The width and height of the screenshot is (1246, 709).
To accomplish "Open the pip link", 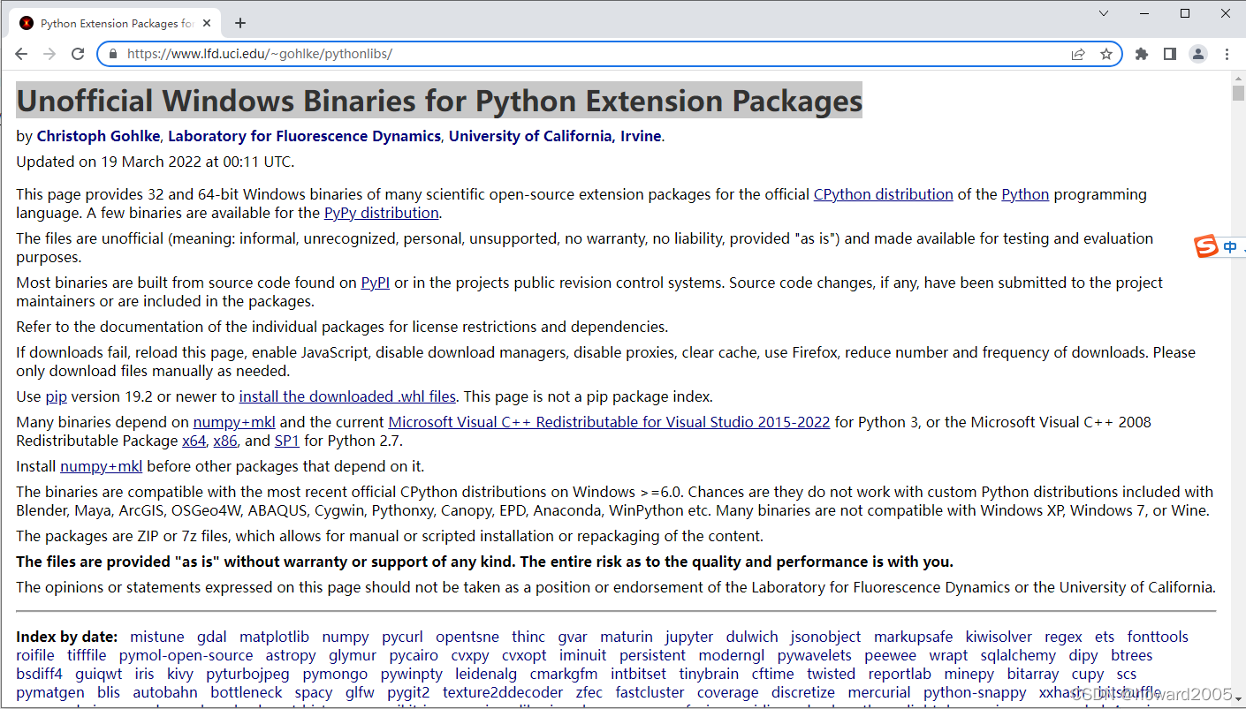I will click(57, 396).
